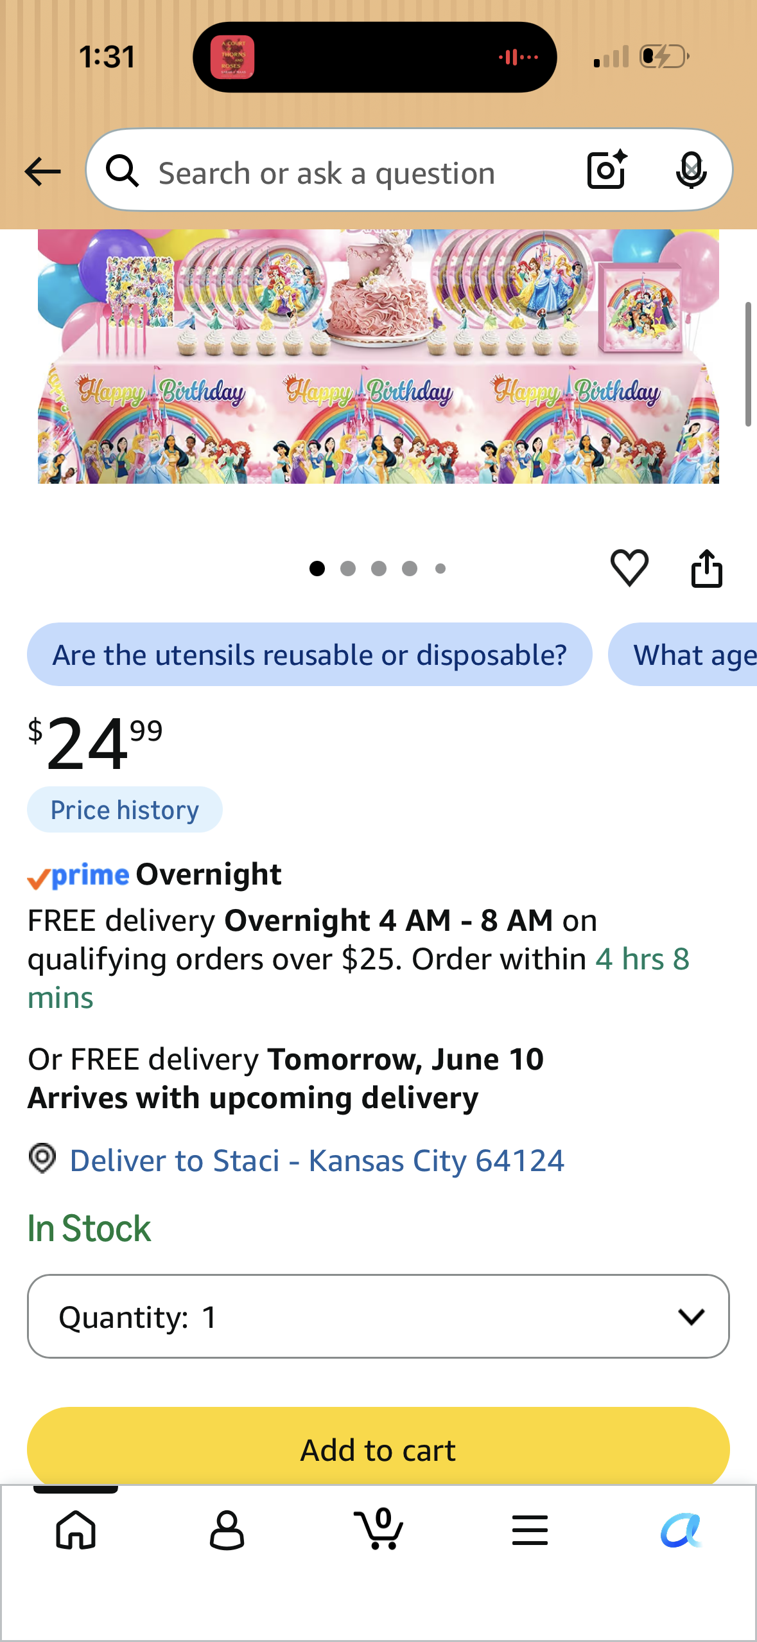This screenshot has width=757, height=1642.
Task: Tap the 'What age' suggestion chip
Action: point(683,655)
